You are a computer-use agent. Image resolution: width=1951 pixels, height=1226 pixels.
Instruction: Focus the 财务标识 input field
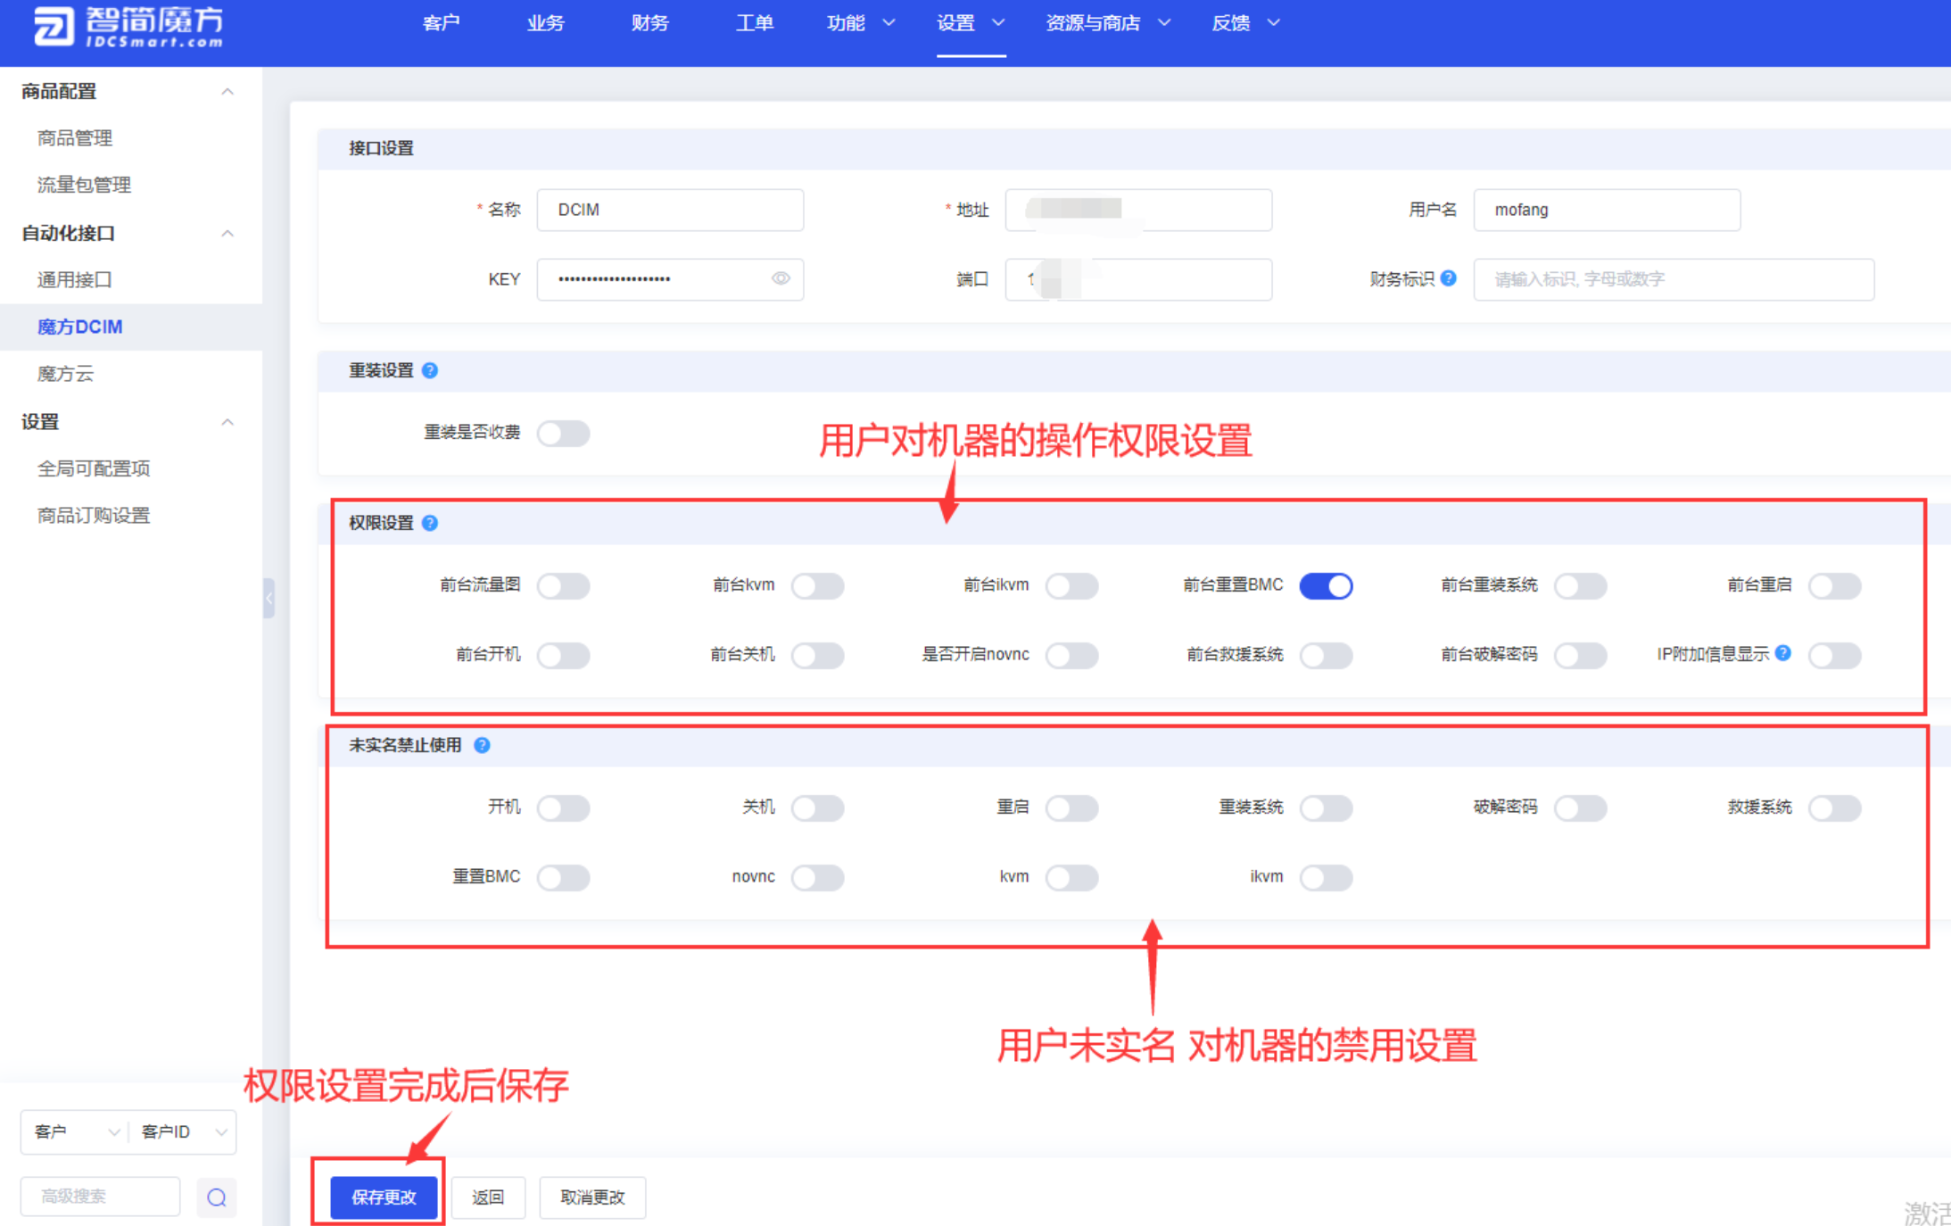pyautogui.click(x=1674, y=279)
